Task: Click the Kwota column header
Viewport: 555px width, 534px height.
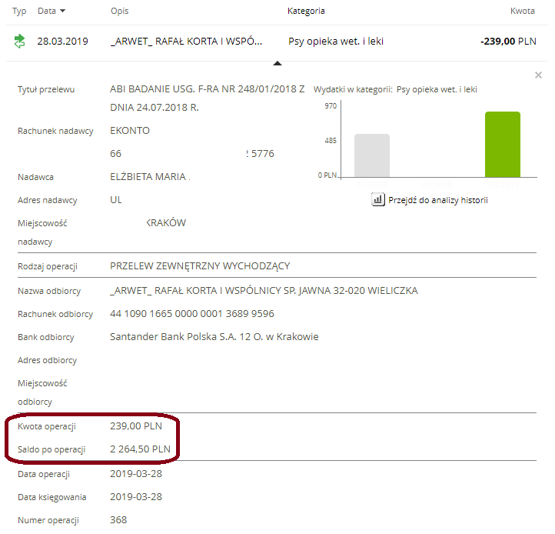Action: coord(522,11)
